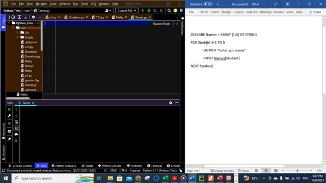
Task: Open the Problems tool window
Action: click(134, 166)
